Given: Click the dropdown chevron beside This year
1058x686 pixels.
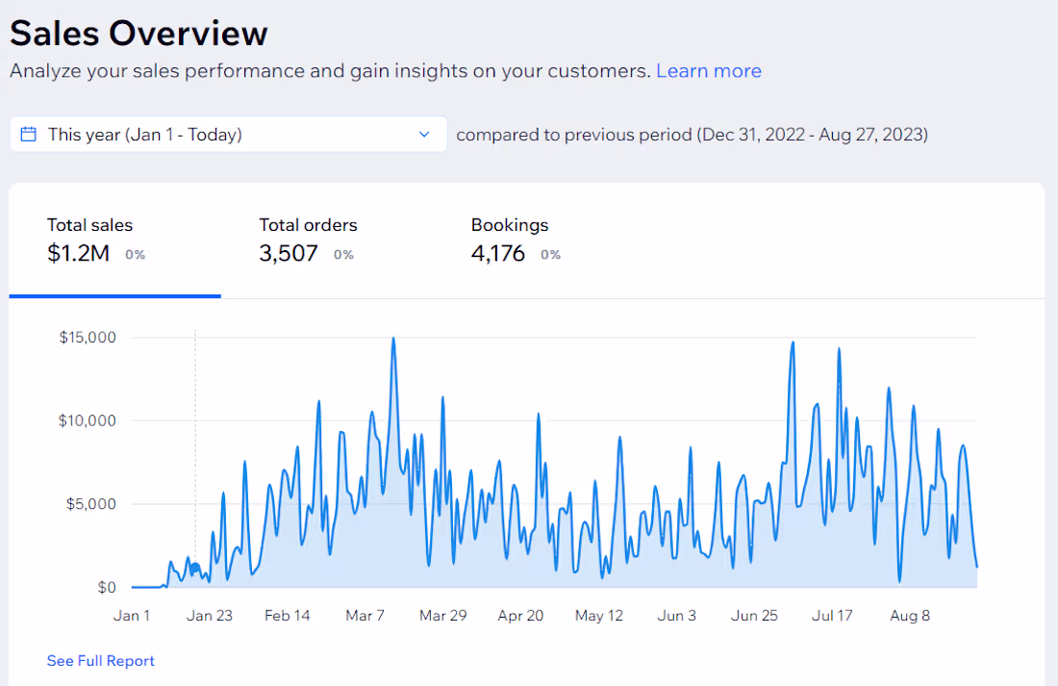Looking at the screenshot, I should pos(424,135).
